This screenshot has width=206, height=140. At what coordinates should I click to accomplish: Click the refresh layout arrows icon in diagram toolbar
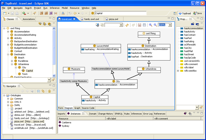[127, 25]
